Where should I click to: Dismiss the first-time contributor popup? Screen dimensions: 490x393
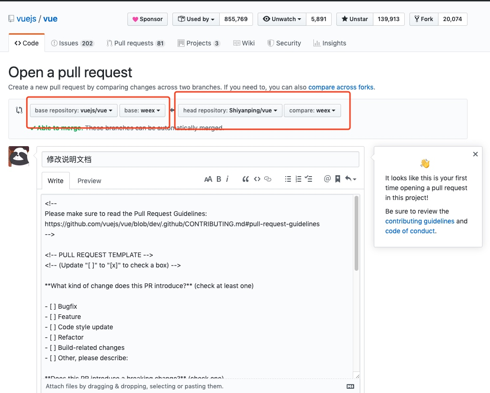click(475, 154)
